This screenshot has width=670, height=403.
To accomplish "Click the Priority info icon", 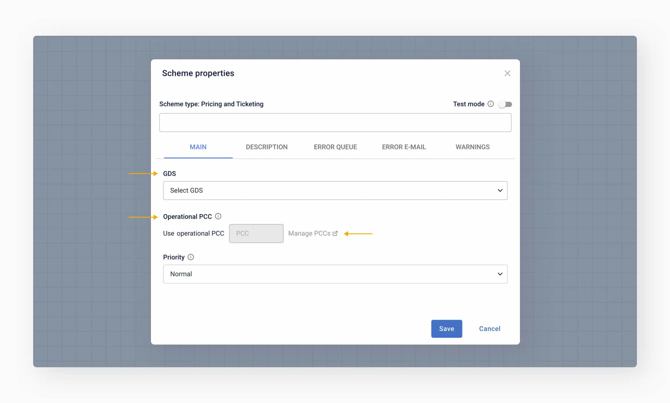I will 191,257.
